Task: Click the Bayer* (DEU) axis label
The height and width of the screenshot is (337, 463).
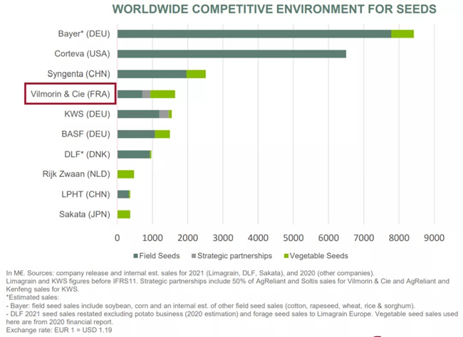Action: (x=83, y=34)
